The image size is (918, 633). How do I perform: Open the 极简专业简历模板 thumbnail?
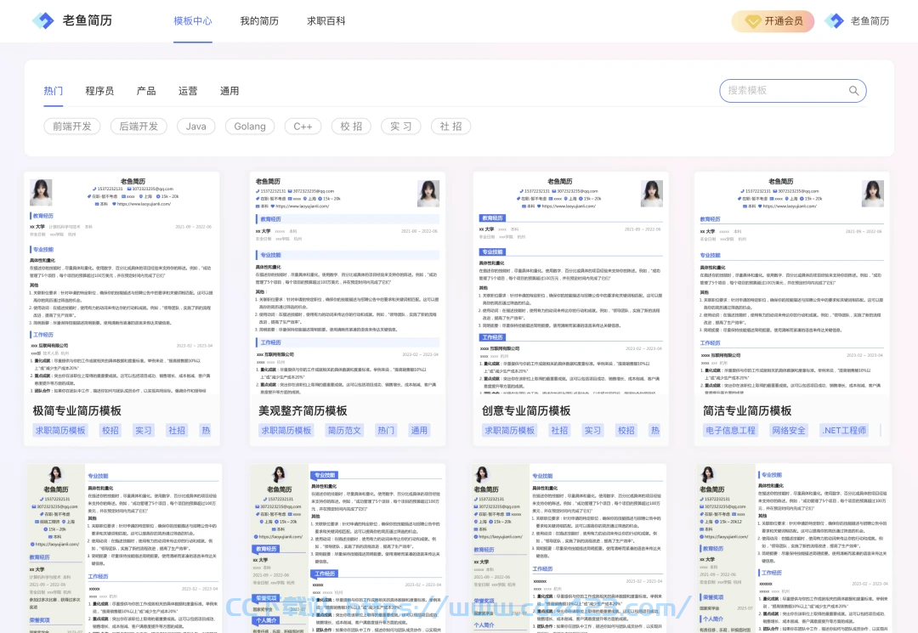(x=122, y=283)
